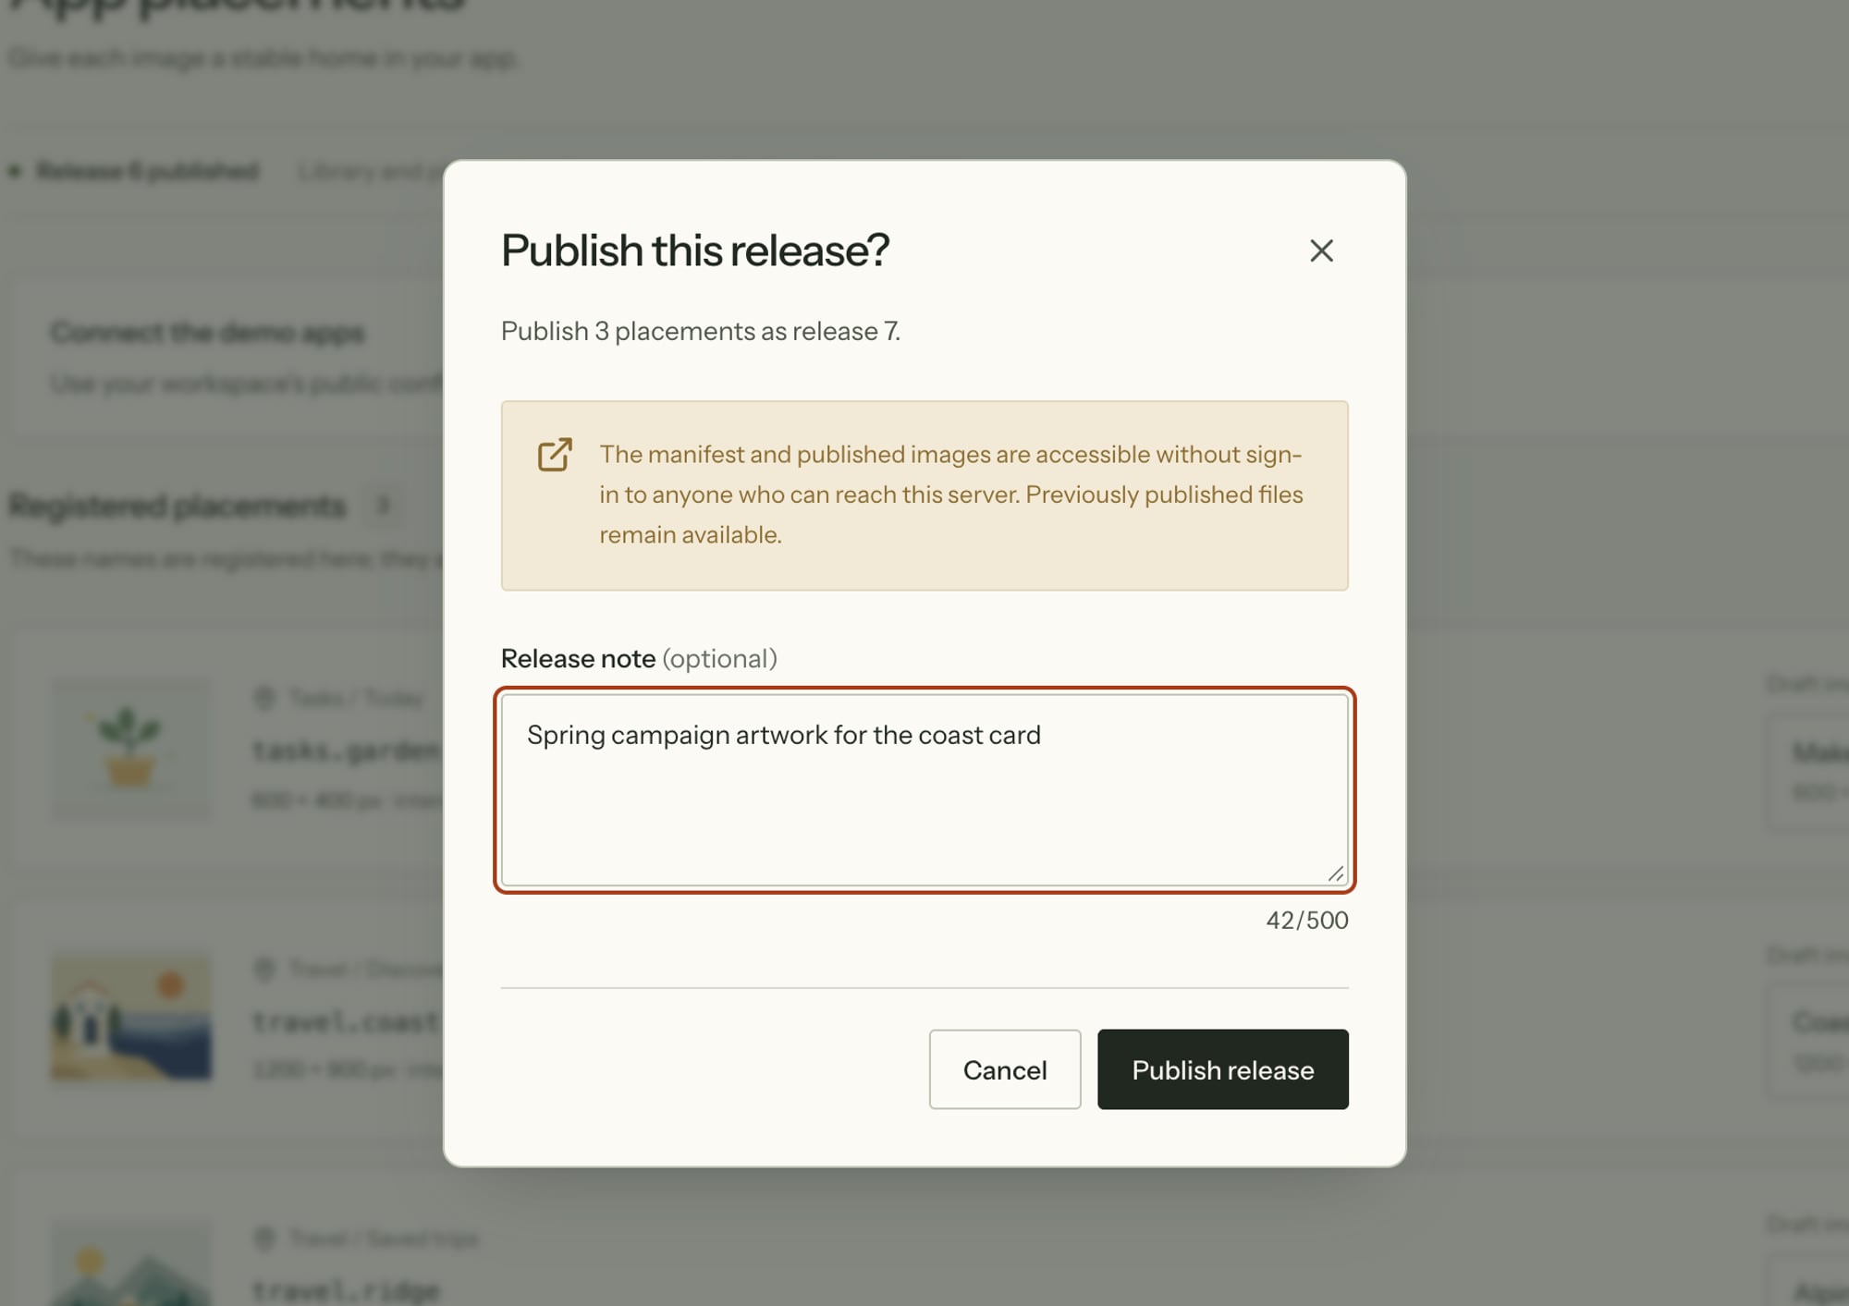Click the manifest accessibility warning text

click(951, 494)
